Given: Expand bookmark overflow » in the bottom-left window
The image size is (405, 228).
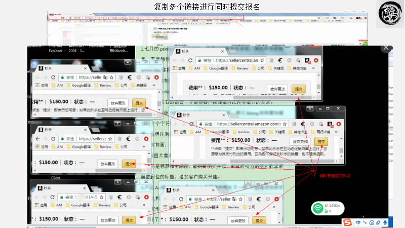Looking at the screenshot, I should (144, 205).
